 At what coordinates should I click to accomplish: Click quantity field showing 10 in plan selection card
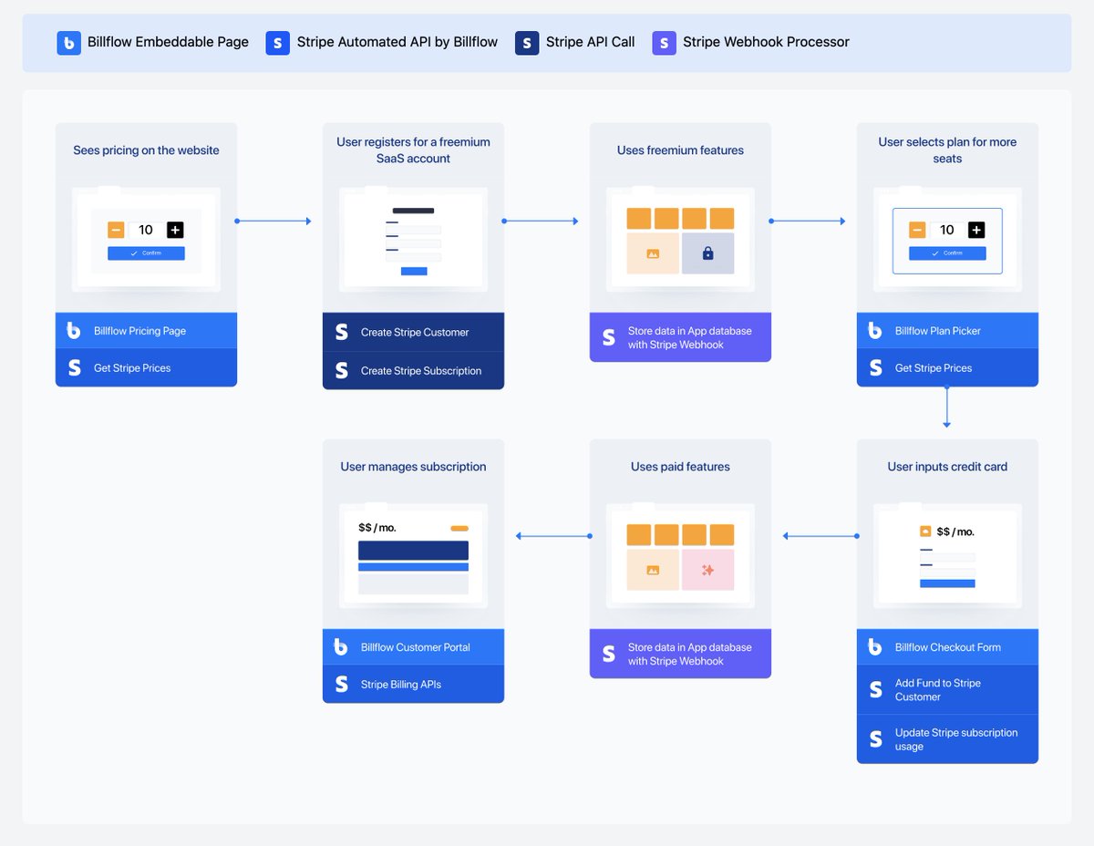click(947, 230)
